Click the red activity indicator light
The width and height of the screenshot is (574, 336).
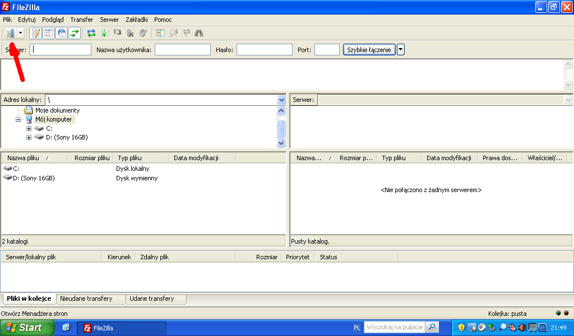(566, 313)
